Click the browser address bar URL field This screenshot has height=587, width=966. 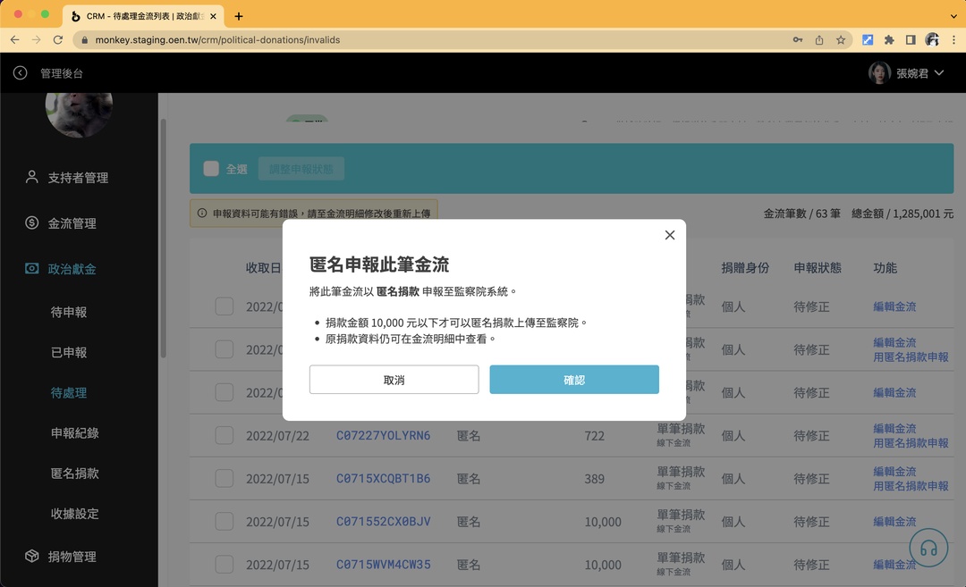(358, 39)
